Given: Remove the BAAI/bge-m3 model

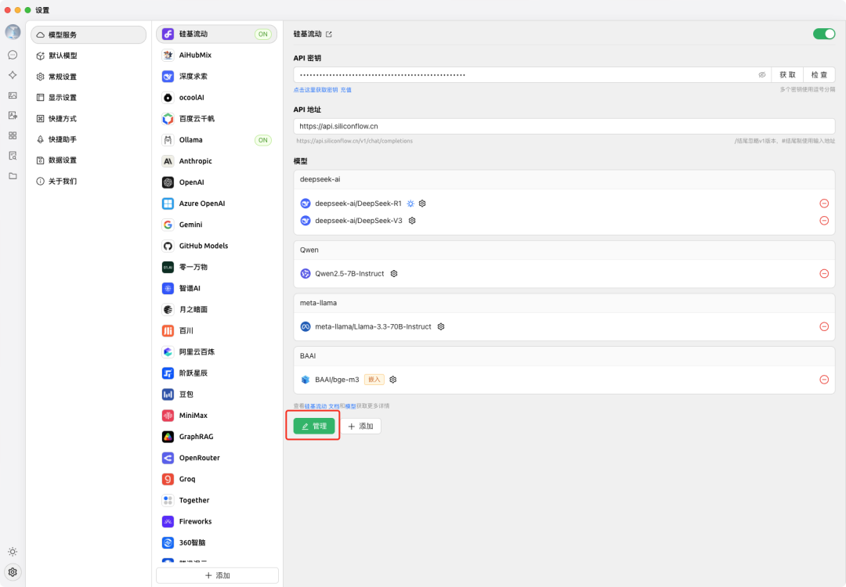Looking at the screenshot, I should click(824, 380).
